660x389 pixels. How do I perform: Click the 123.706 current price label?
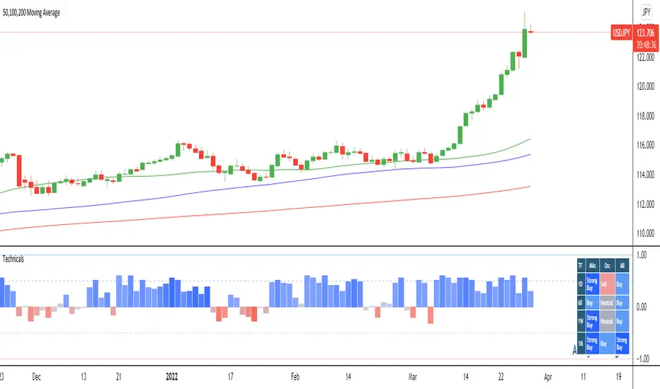[x=646, y=33]
